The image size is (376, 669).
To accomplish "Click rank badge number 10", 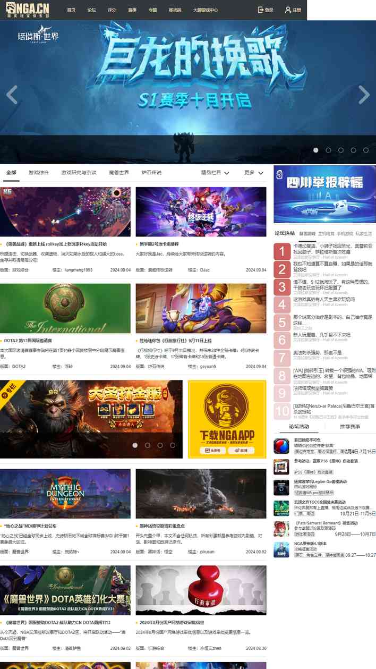I will tap(282, 411).
